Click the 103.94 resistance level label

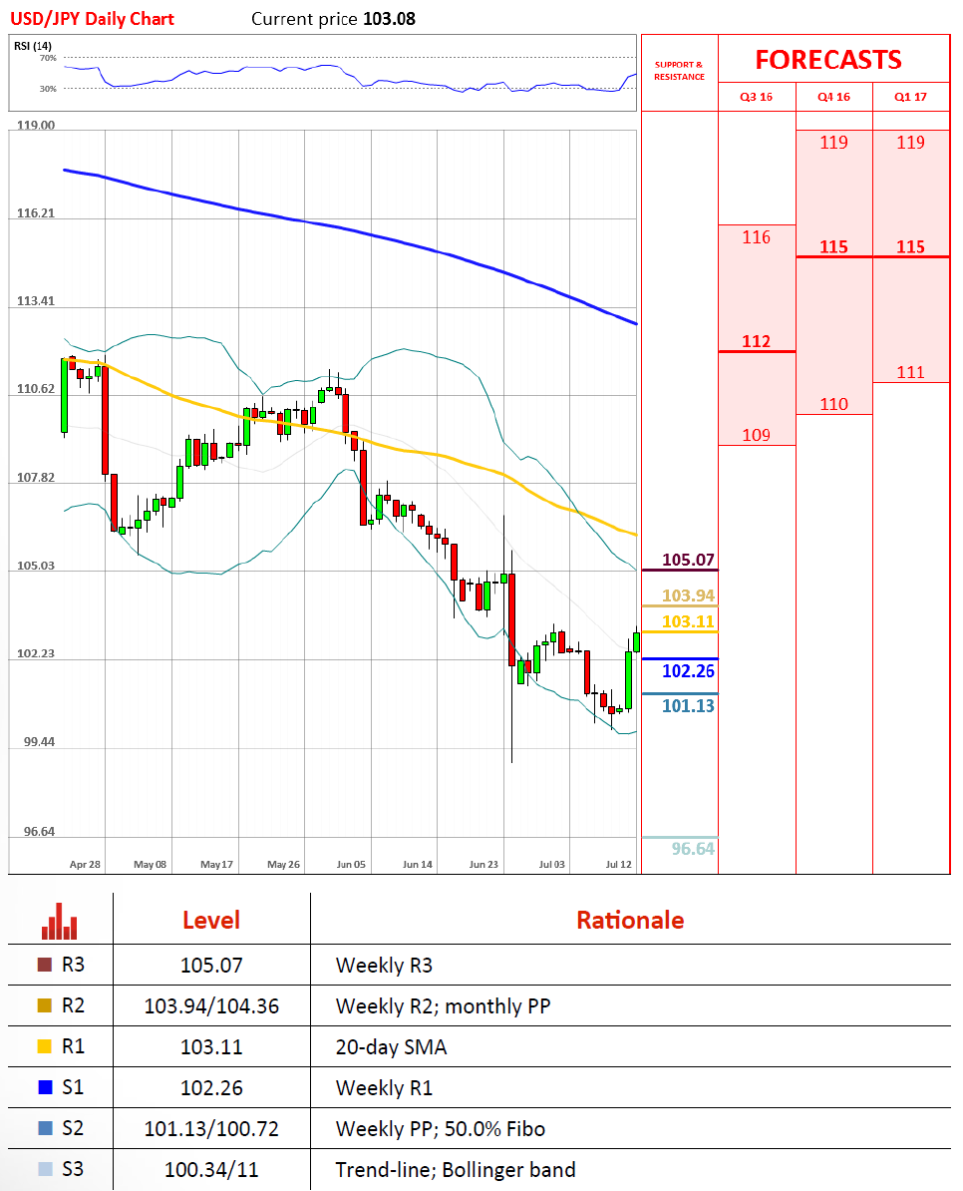[688, 595]
